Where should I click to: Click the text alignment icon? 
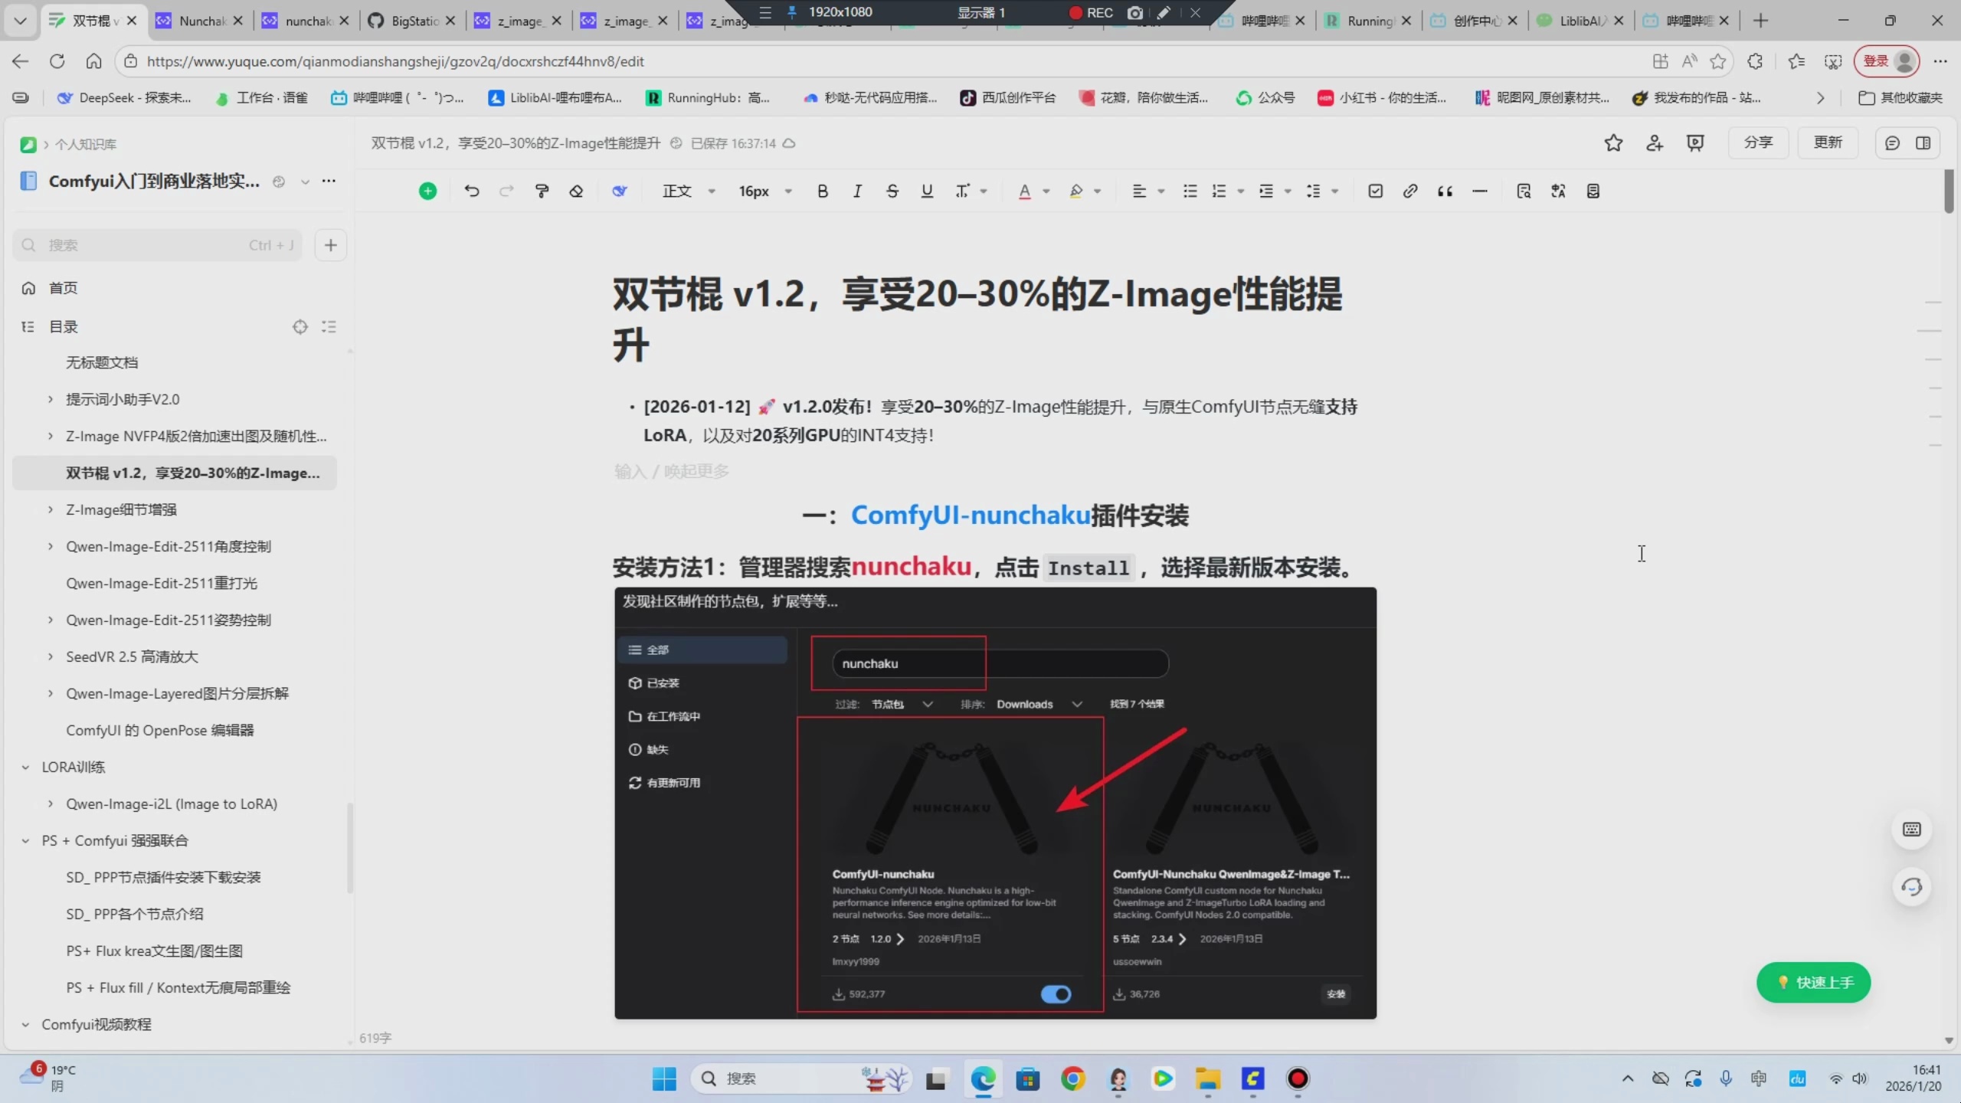[x=1139, y=191]
